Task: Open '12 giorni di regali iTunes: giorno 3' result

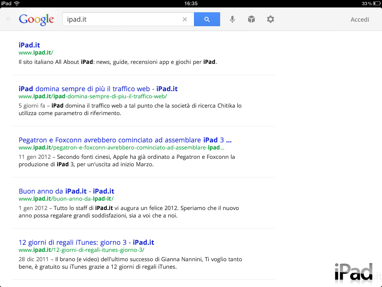Action: click(87, 242)
